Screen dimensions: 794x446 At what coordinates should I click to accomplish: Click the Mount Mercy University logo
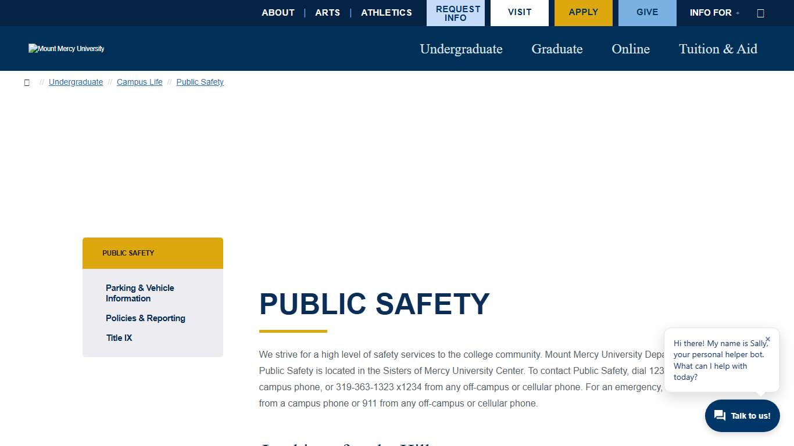pos(66,49)
